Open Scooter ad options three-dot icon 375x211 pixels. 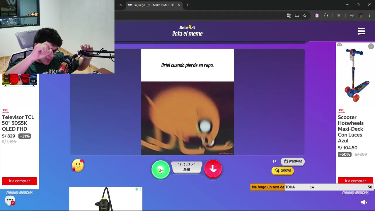tap(371, 46)
